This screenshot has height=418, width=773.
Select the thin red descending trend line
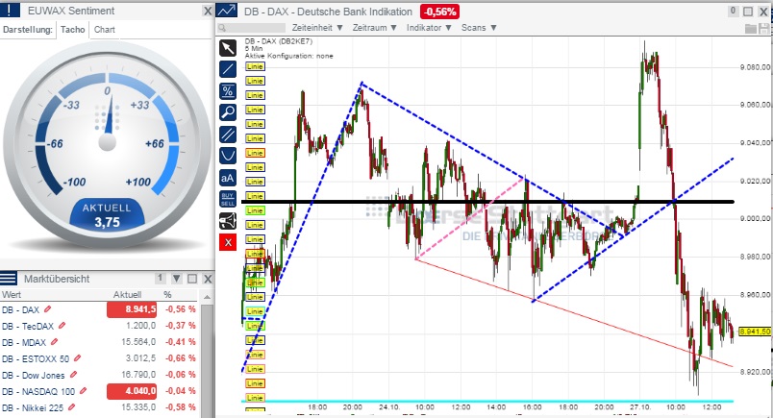tap(574, 312)
